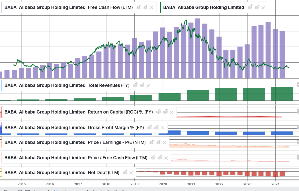The width and height of the screenshot is (299, 191).
Task: Remove the Gross Profit Margin % pane
Action: (x=163, y=128)
